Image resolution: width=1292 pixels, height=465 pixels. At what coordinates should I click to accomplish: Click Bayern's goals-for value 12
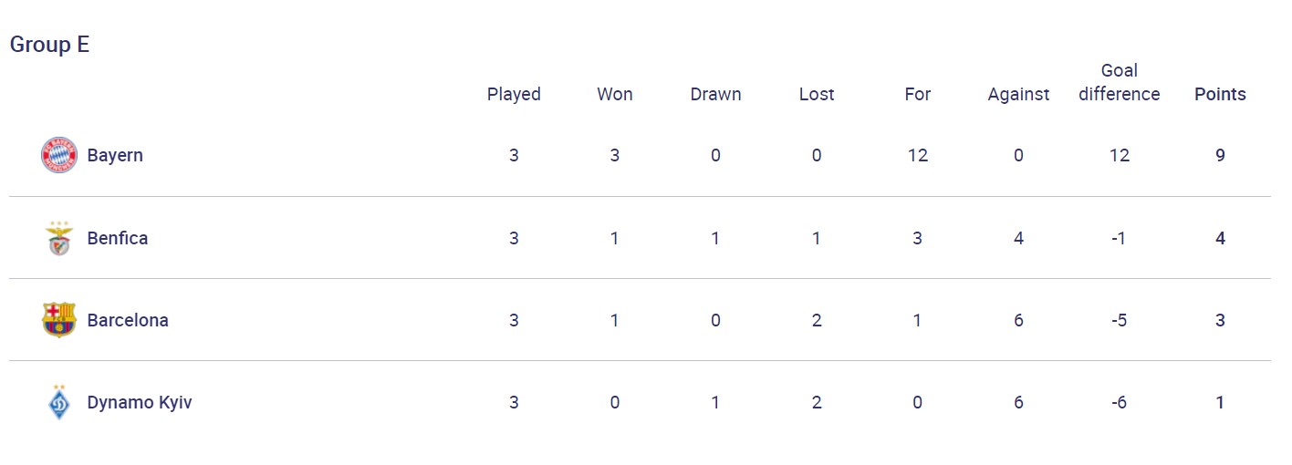[917, 155]
